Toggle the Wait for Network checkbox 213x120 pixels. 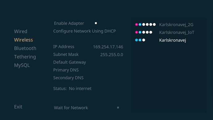(118, 108)
